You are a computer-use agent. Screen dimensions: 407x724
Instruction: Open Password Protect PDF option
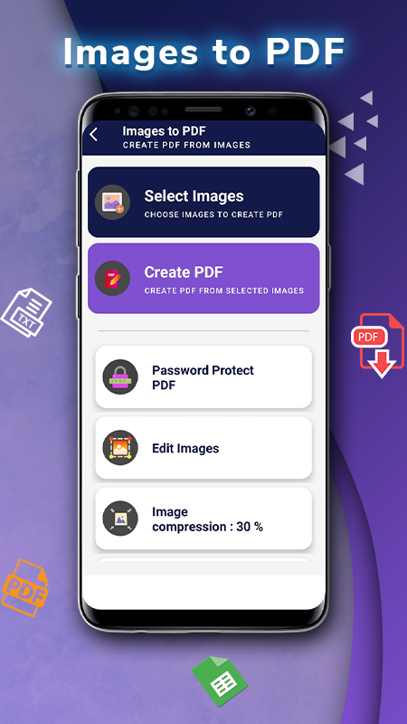pos(203,376)
